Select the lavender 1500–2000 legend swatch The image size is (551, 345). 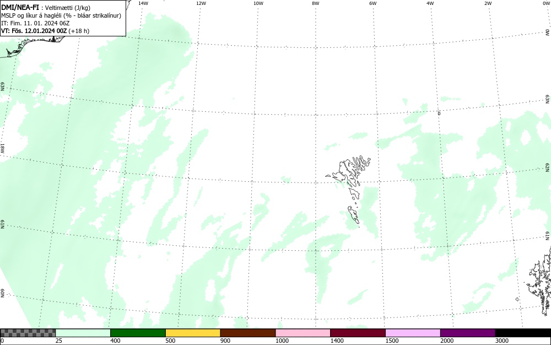[x=413, y=333]
